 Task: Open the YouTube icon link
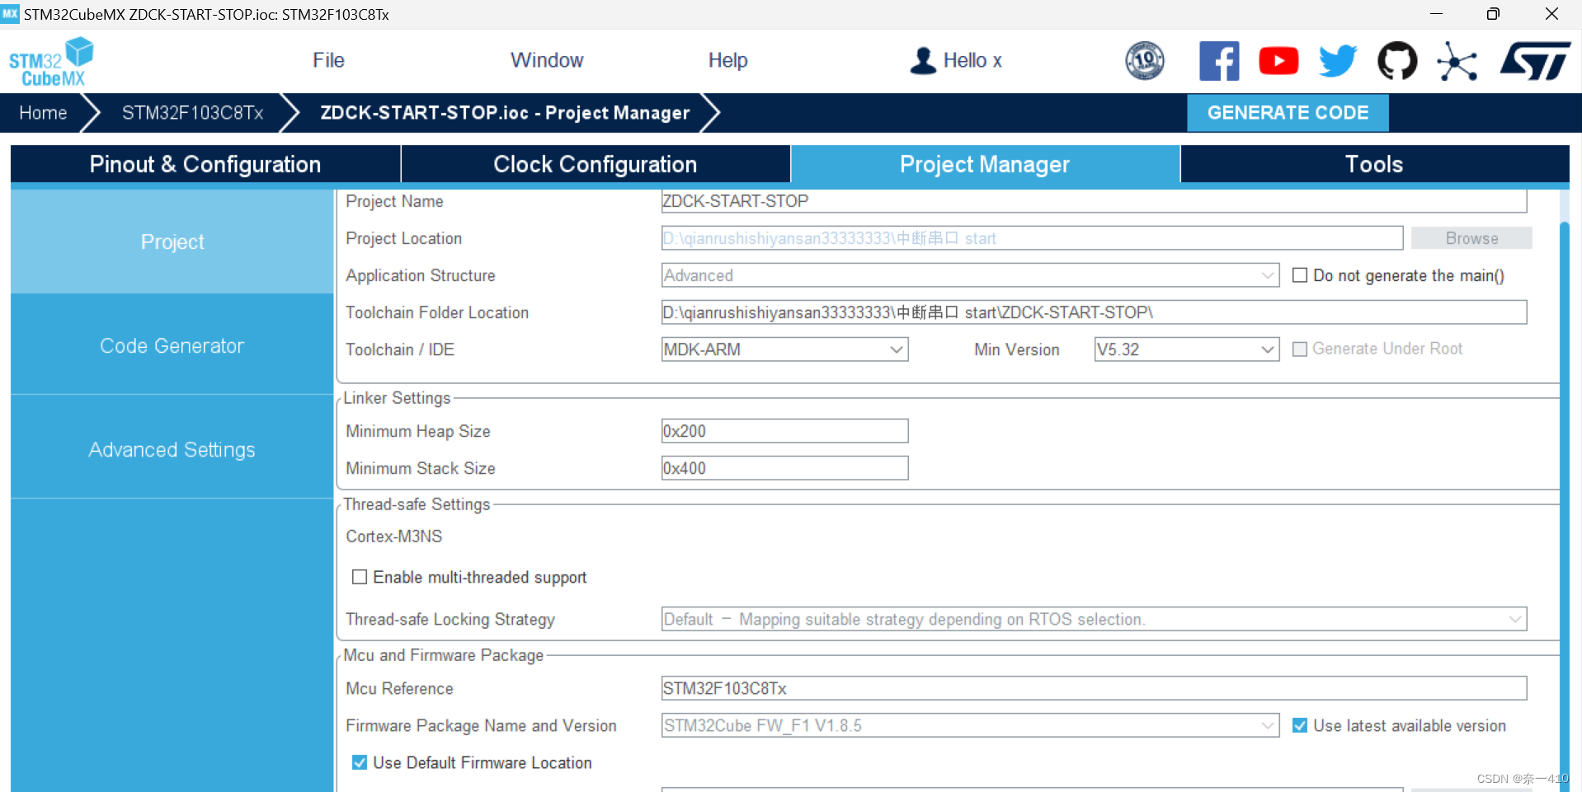1278,61
